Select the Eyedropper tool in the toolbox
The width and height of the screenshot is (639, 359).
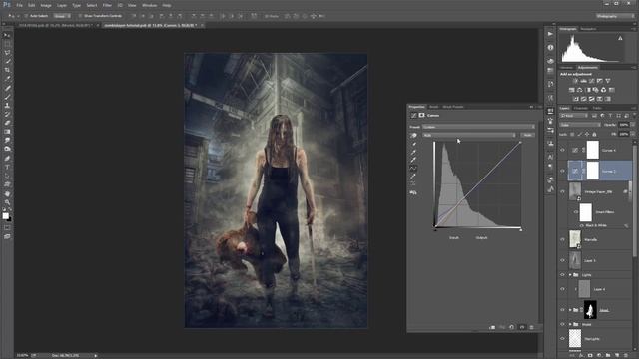pos(7,79)
